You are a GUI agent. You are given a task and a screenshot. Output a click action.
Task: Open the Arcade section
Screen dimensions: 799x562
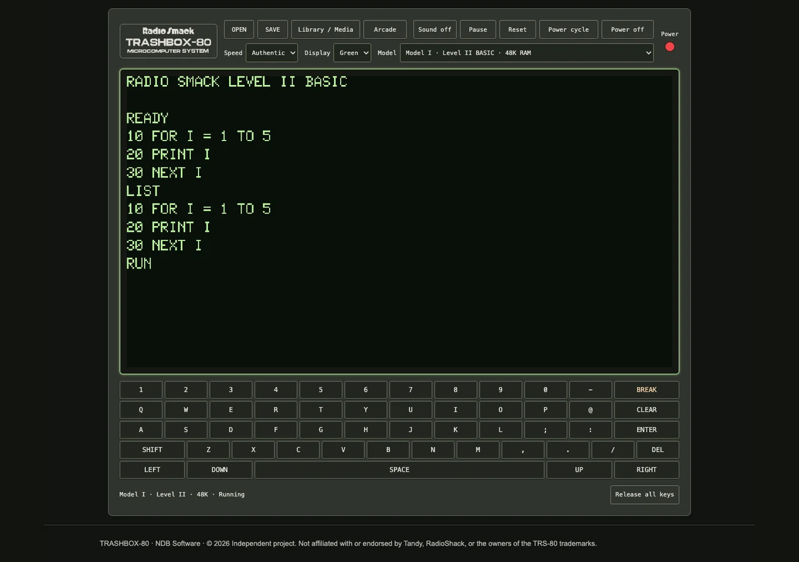[x=385, y=29]
